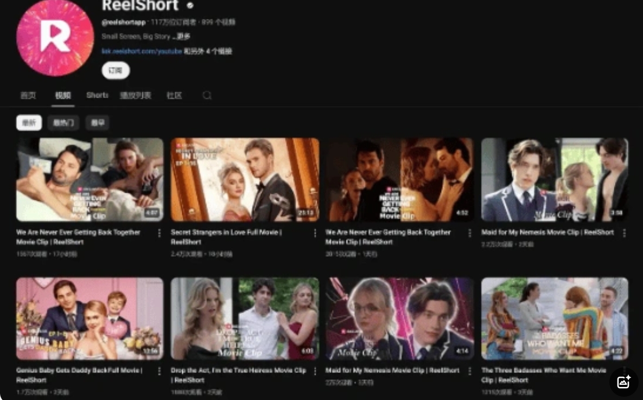
Task: Select the Popular (最热门) filter chip
Action: [x=63, y=123]
